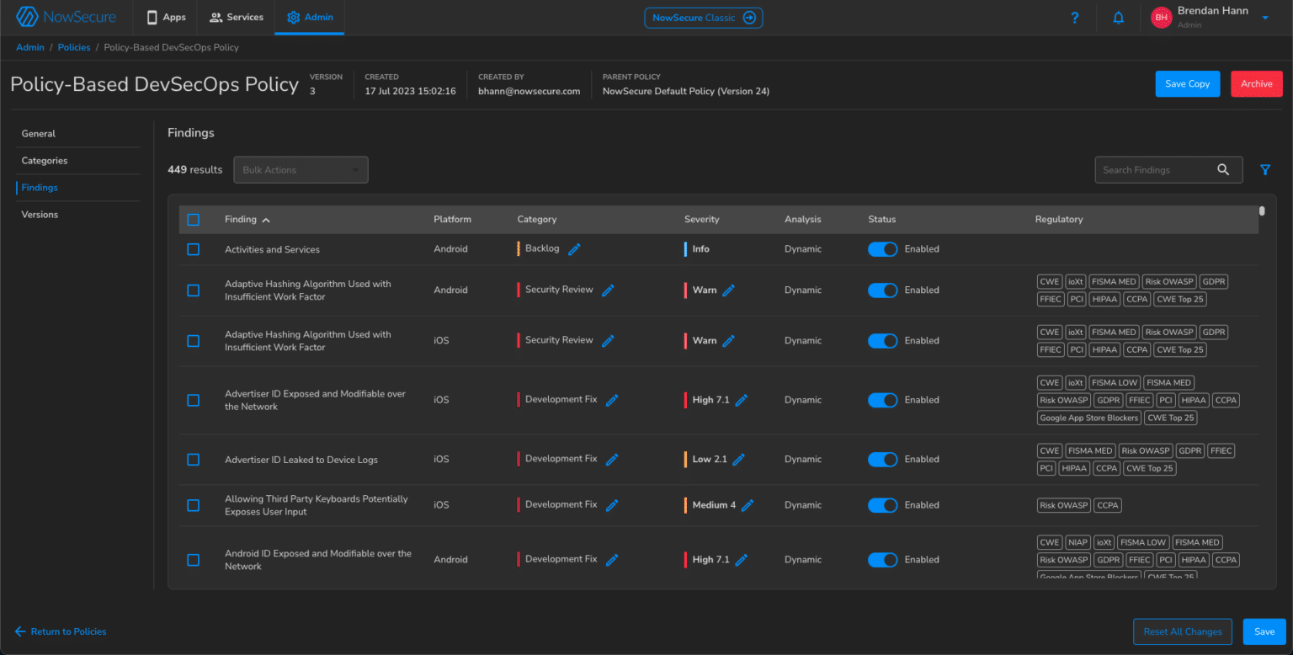Screen dimensions: 1293x655
Task: Edit Medium 4 severity pencil icon
Action: click(x=748, y=505)
